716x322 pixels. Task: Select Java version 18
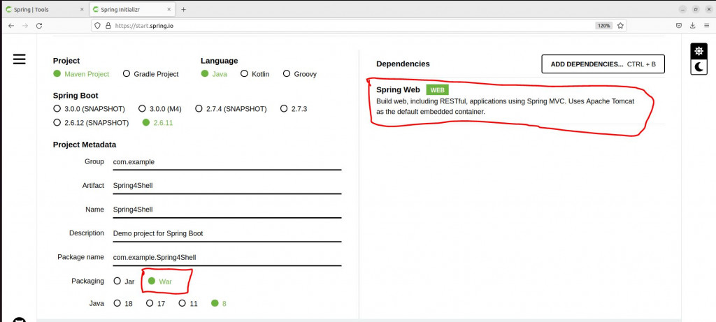123,303
